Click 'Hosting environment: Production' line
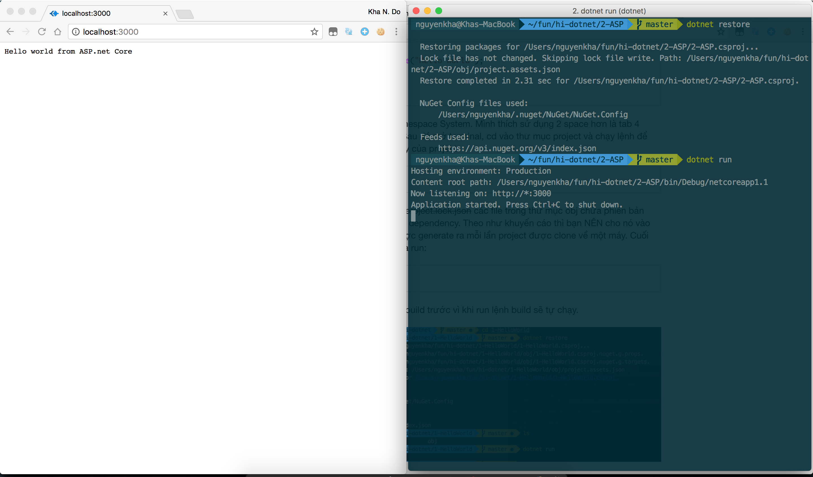Image resolution: width=813 pixels, height=477 pixels. point(481,171)
